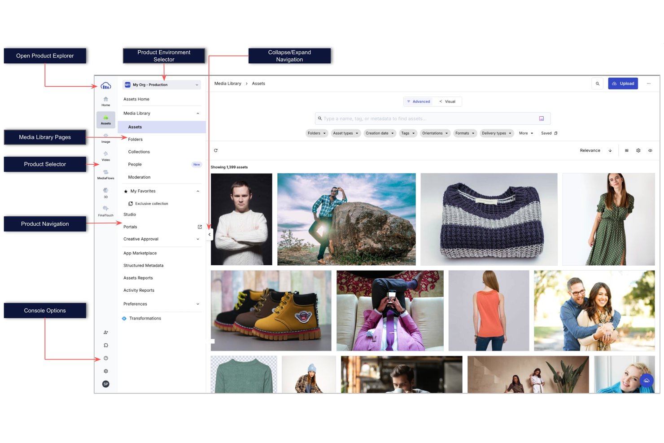Viewport: 664px width, 443px height.
Task: Open Structured Metadata in navigation
Action: [144, 266]
